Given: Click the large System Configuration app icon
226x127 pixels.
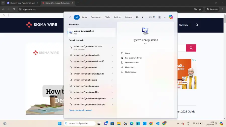Looking at the screenshot, I should click(x=145, y=31).
